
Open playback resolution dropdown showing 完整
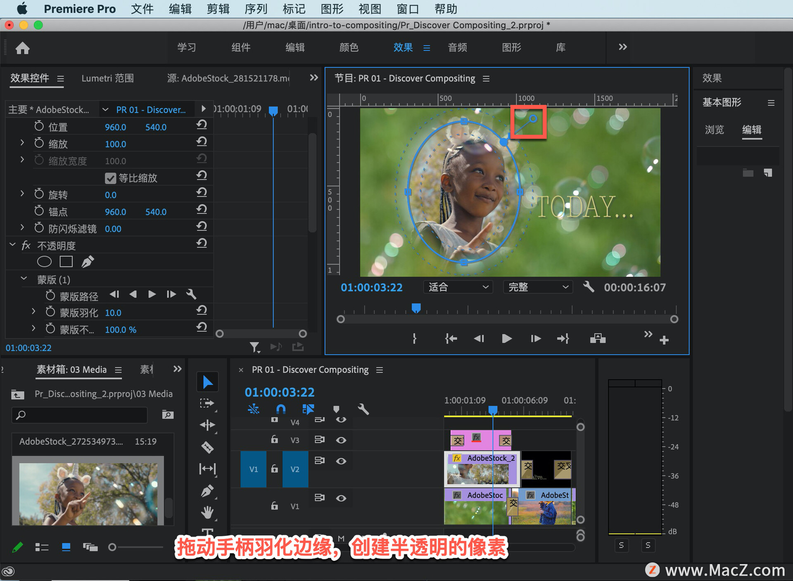click(x=538, y=287)
